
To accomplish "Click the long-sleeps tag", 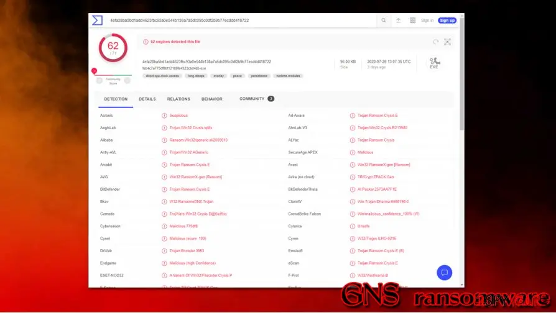I will coord(196,76).
